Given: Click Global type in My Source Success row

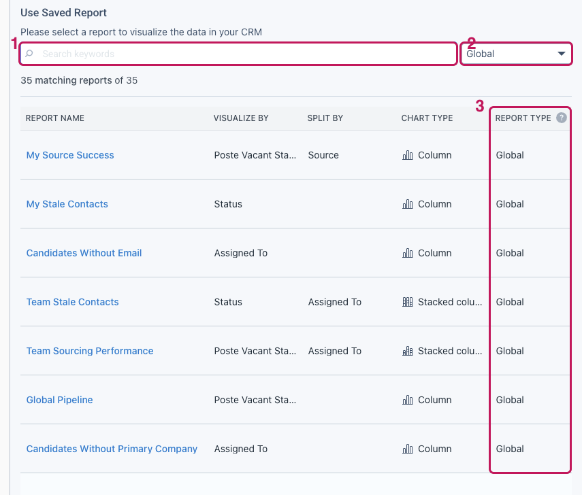Looking at the screenshot, I should (510, 155).
